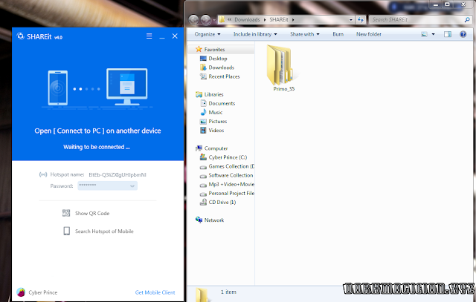The width and height of the screenshot is (476, 302).
Task: Open the Pictures library
Action: click(x=218, y=122)
